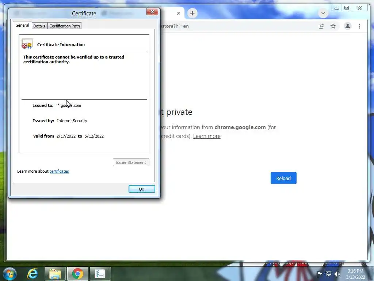This screenshot has height=281, width=374.
Task: Close the Chrome window
Action: pyautogui.click(x=359, y=8)
